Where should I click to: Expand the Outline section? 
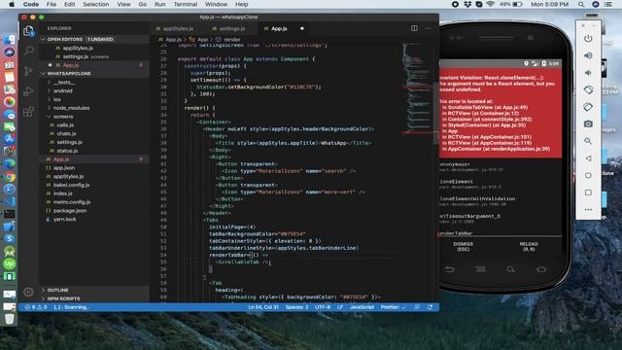click(94, 290)
